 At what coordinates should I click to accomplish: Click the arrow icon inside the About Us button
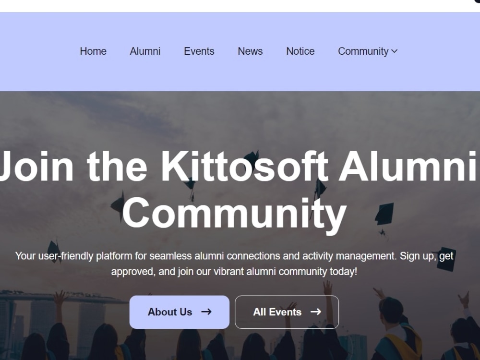pyautogui.click(x=207, y=312)
